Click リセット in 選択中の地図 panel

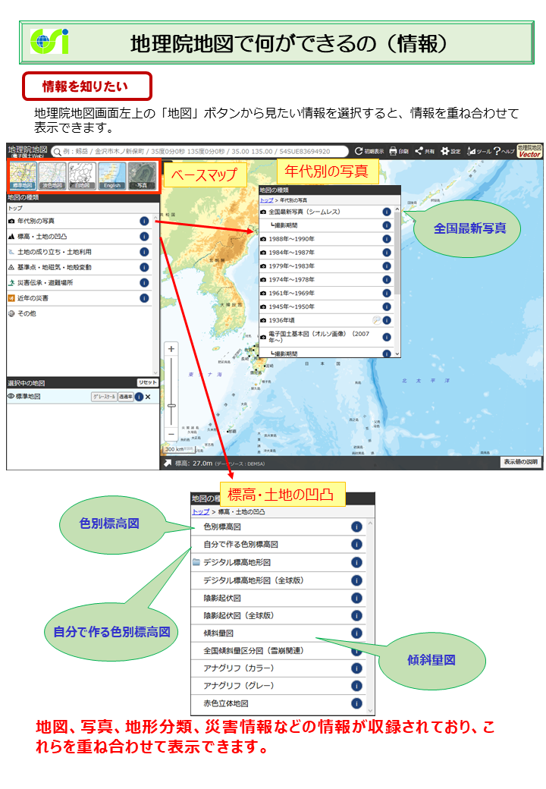pyautogui.click(x=147, y=382)
